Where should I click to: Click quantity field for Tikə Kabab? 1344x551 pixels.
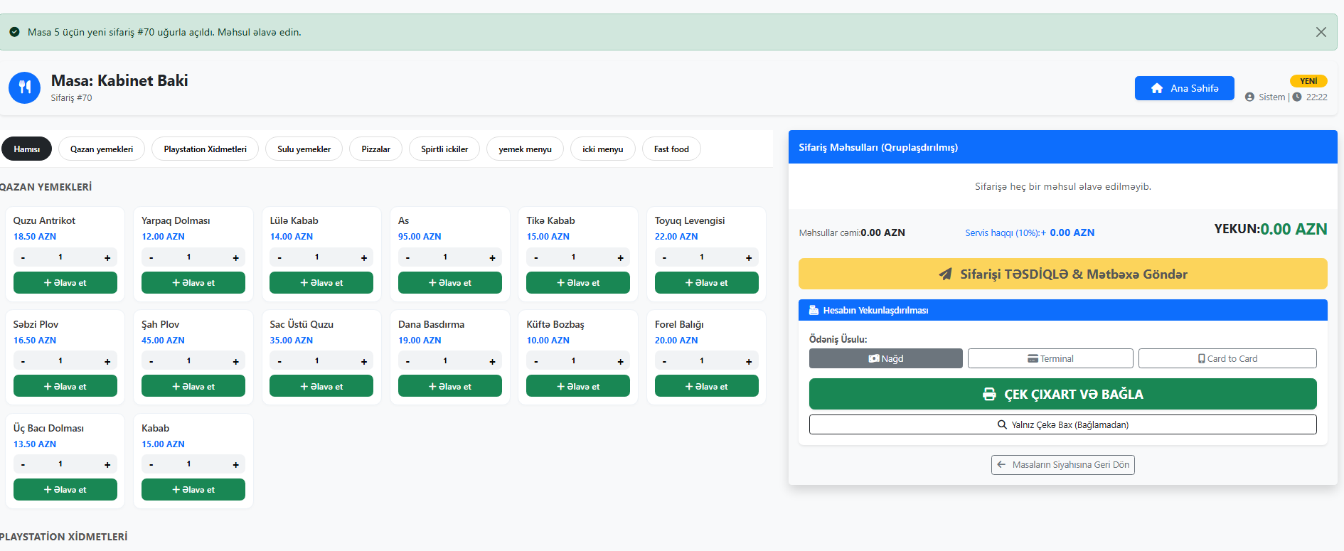573,257
